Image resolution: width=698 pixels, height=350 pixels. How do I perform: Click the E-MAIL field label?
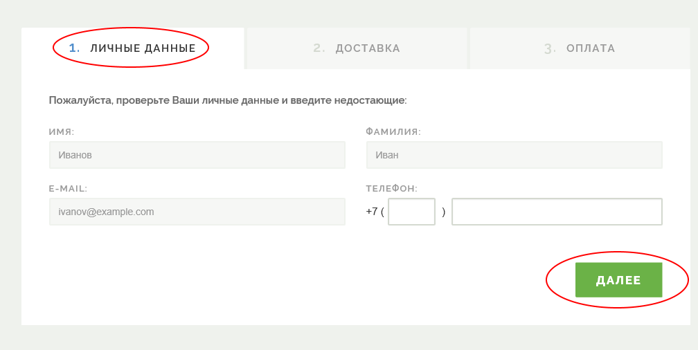(x=68, y=189)
